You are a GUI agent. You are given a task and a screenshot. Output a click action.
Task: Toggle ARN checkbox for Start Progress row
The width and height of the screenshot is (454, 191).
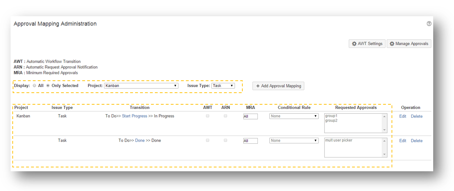click(x=225, y=116)
